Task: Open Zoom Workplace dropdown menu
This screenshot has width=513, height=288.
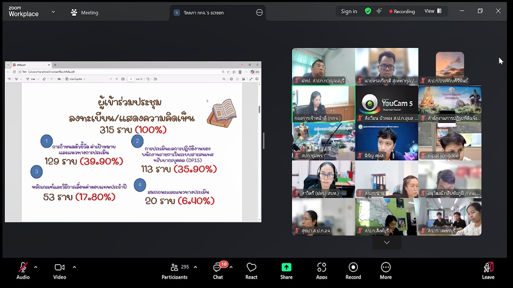Action: coord(53,12)
